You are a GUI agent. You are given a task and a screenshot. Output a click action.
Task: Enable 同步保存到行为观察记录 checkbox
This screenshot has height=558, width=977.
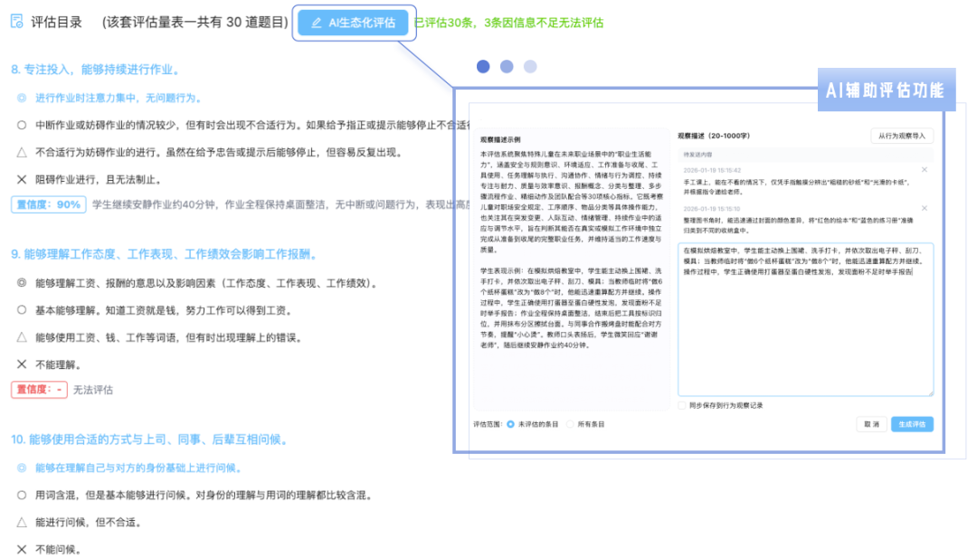point(682,405)
